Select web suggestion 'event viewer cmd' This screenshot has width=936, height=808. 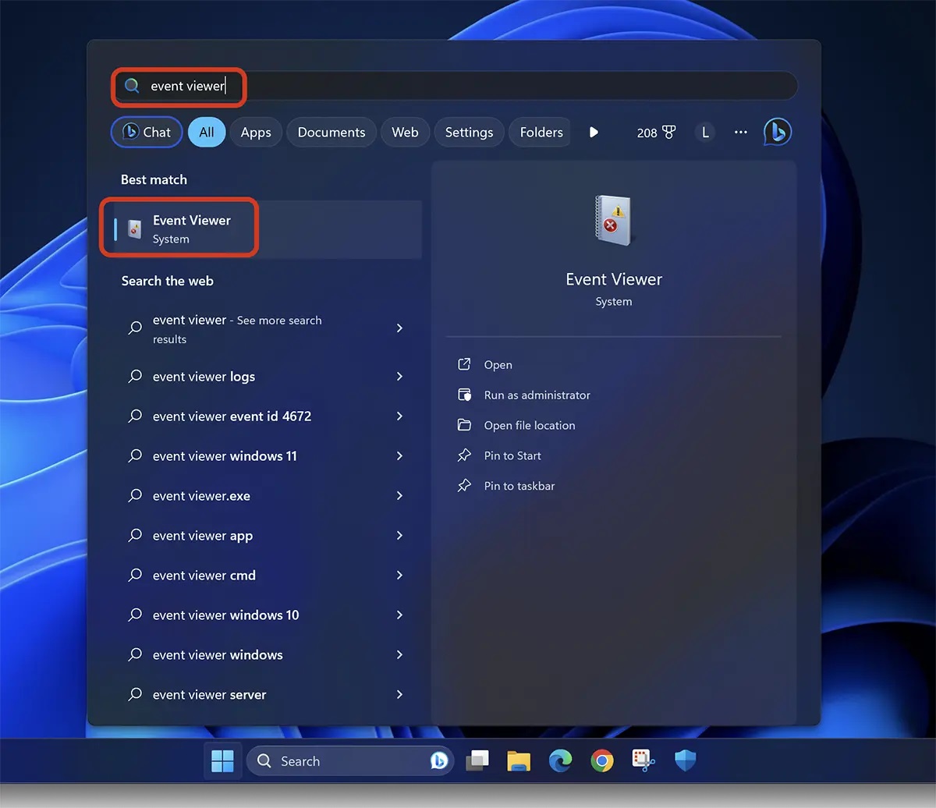[268, 576]
